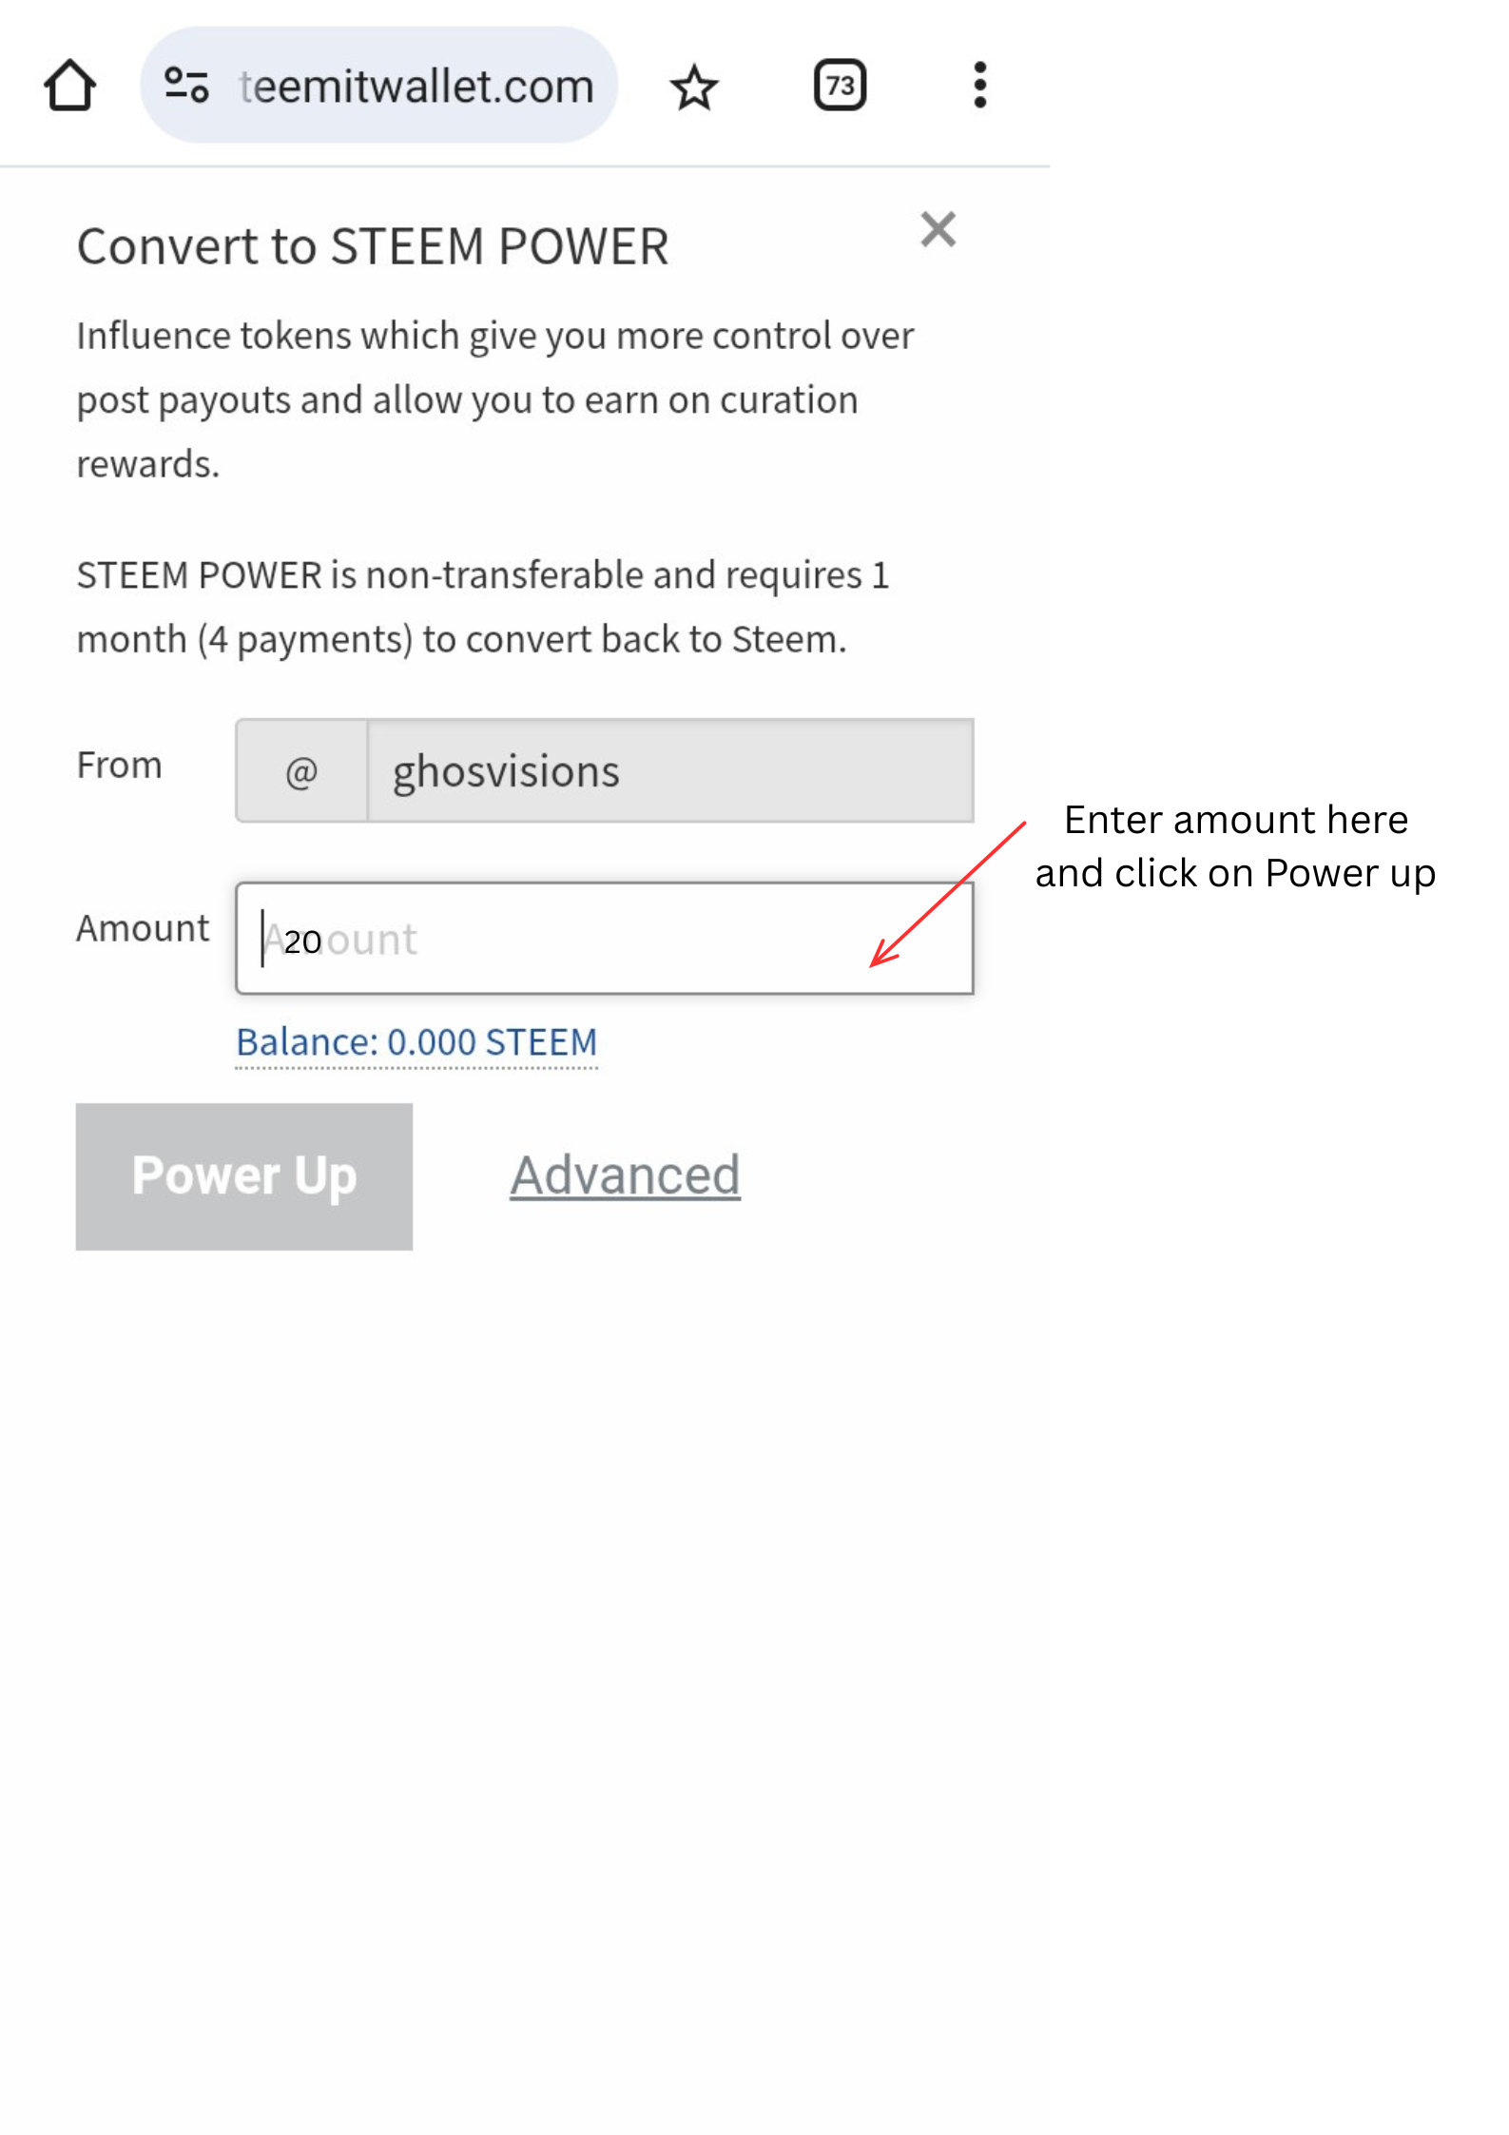Open the three-dot browser menu

click(979, 86)
